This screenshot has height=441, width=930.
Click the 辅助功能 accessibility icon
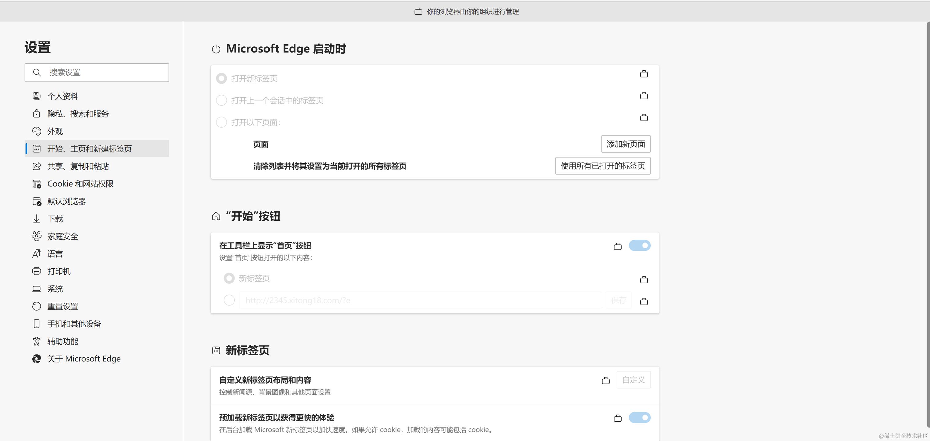pos(37,341)
